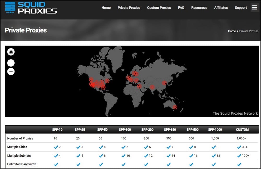The height and width of the screenshot is (169, 261).
Task: Reset the map with the home icon
Action: coord(11,52)
